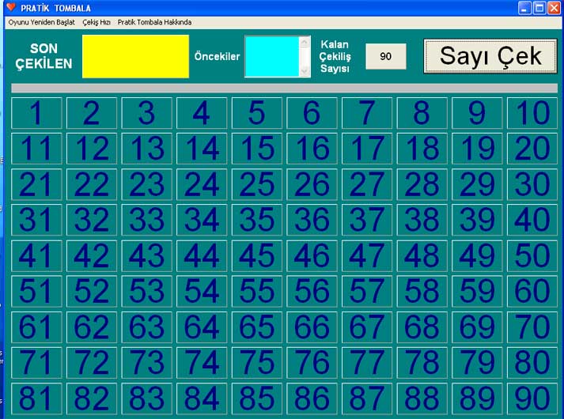The width and height of the screenshot is (564, 419).
Task: Click number tile 80
Action: point(532,363)
